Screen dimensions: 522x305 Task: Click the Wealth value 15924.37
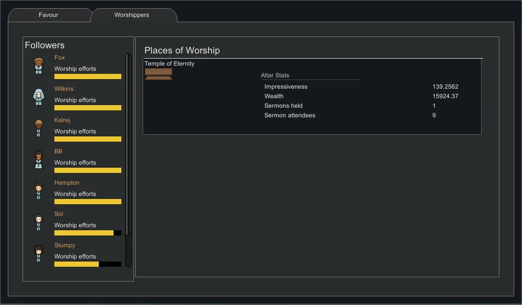click(445, 96)
